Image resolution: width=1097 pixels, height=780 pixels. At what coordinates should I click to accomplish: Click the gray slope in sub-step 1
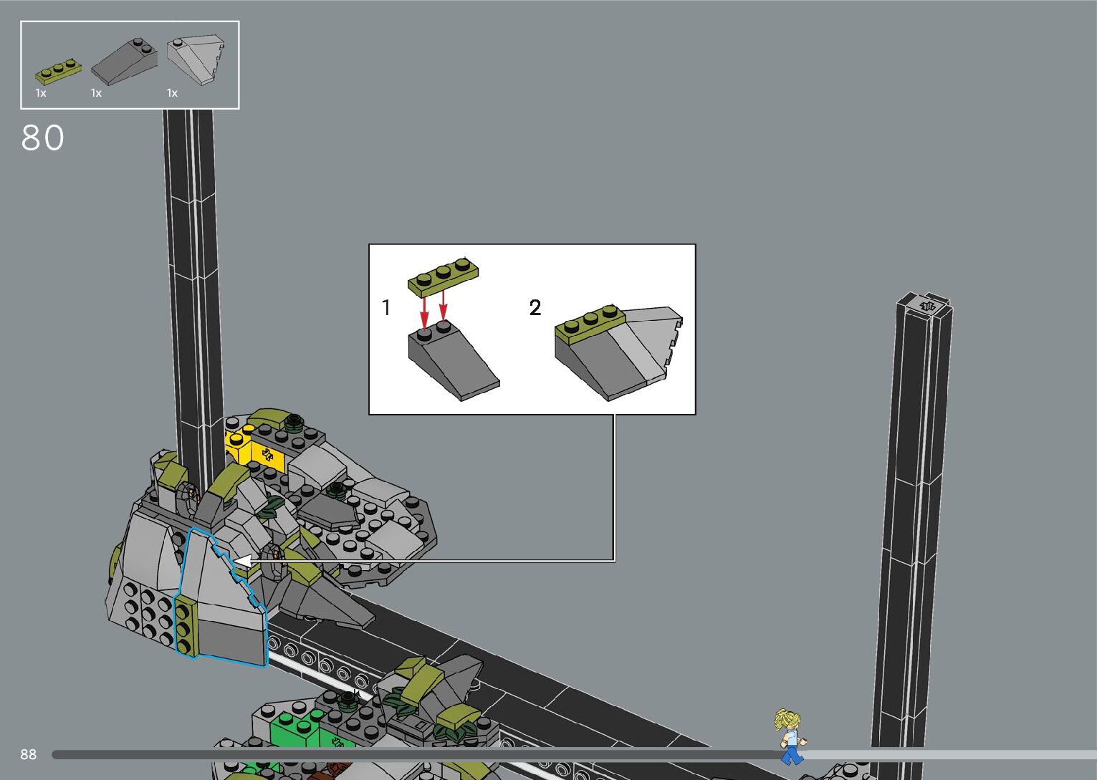[x=451, y=362]
